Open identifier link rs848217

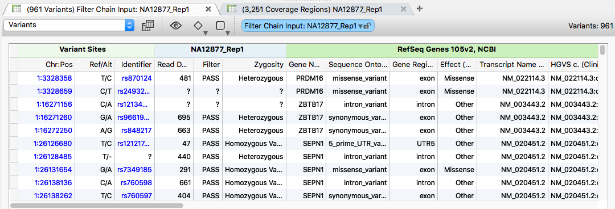137,130
